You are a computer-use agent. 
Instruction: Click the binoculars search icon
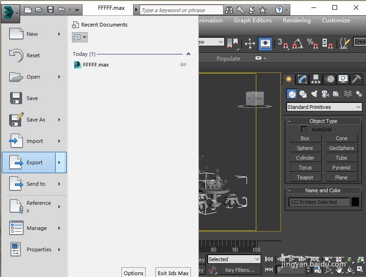(229, 10)
